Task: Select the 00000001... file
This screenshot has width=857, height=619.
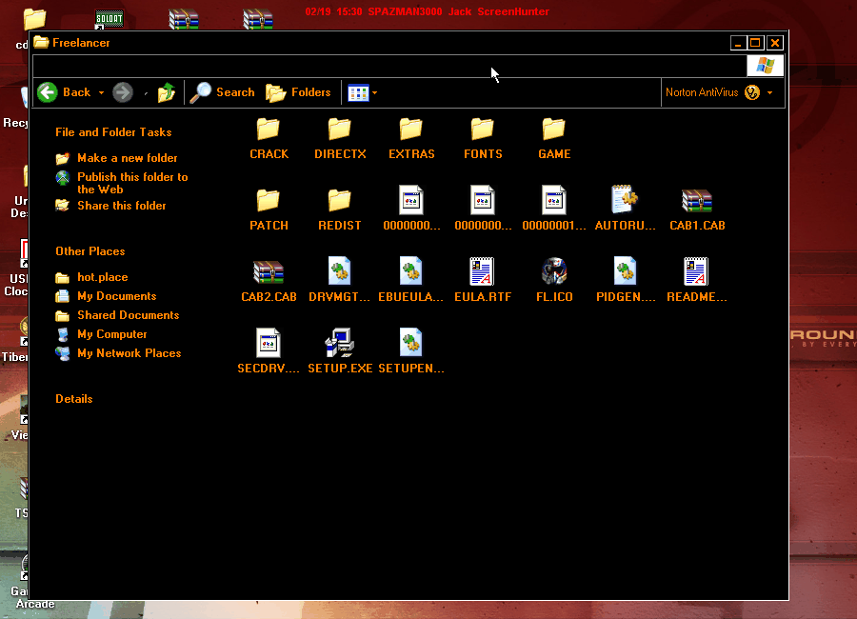Action: coord(553,210)
